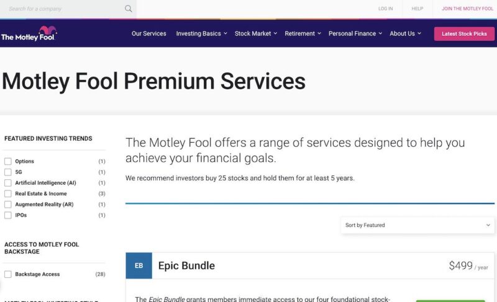Click the Latest Stock Picks button
Screen dimensions: 497x302
(464, 34)
